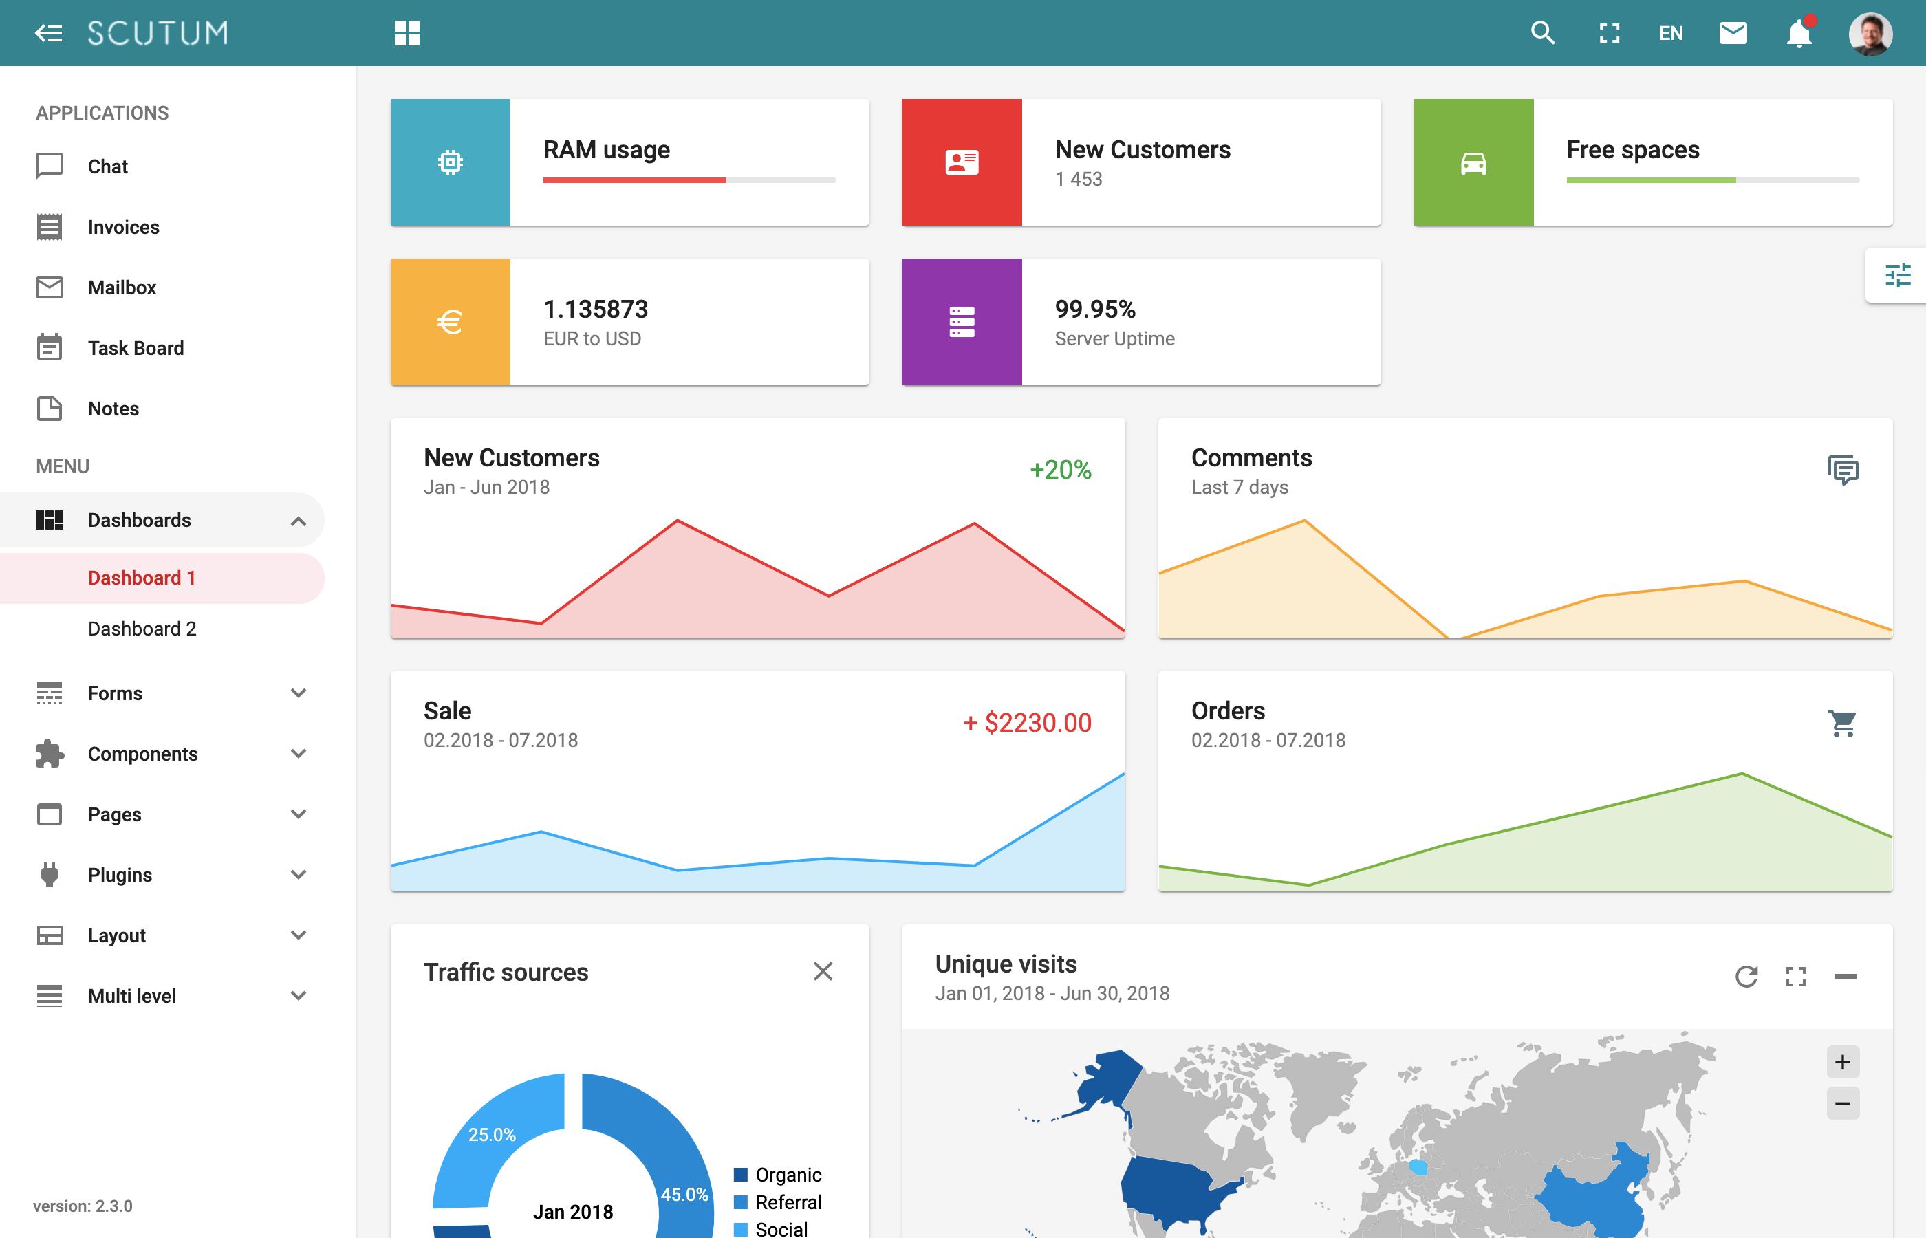The height and width of the screenshot is (1238, 1926).
Task: Close the Traffic sources widget
Action: click(x=823, y=971)
